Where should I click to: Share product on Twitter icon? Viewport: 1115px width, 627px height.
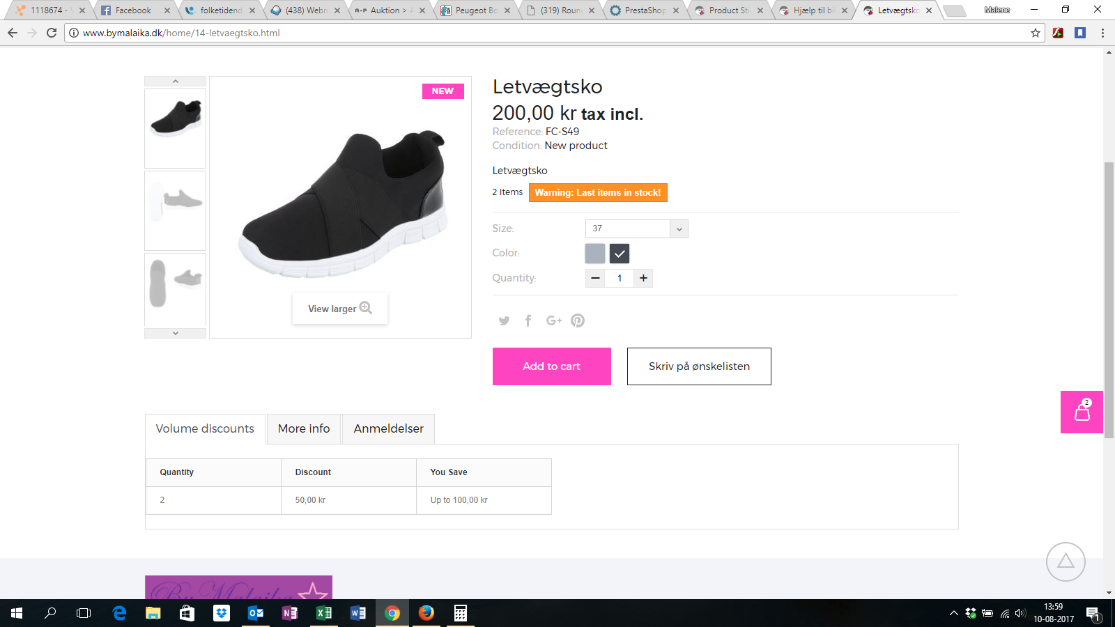[x=504, y=320]
